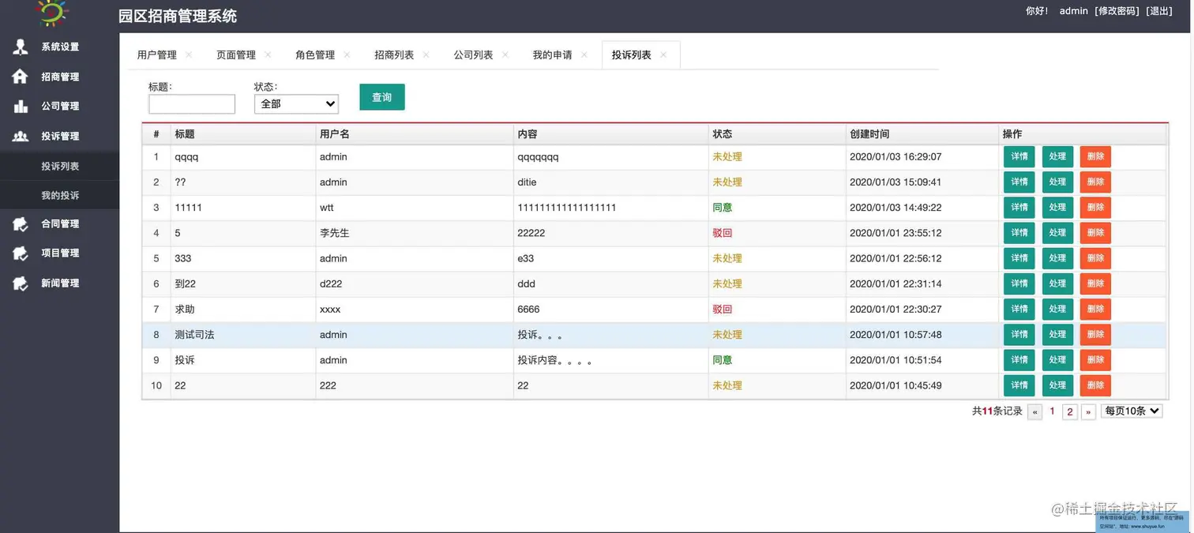Image resolution: width=1194 pixels, height=533 pixels.
Task: Click the 修改密码 link in header
Action: (1117, 11)
